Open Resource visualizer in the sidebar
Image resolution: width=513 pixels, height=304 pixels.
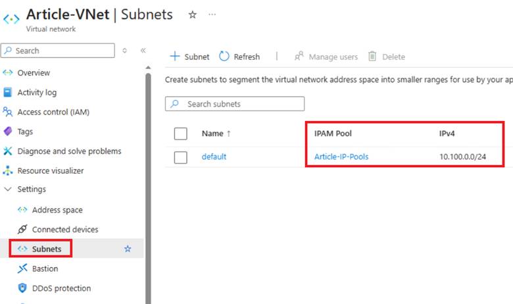pyautogui.click(x=51, y=170)
